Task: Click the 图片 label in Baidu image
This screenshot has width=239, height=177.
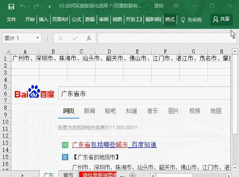Action: tap(173, 111)
